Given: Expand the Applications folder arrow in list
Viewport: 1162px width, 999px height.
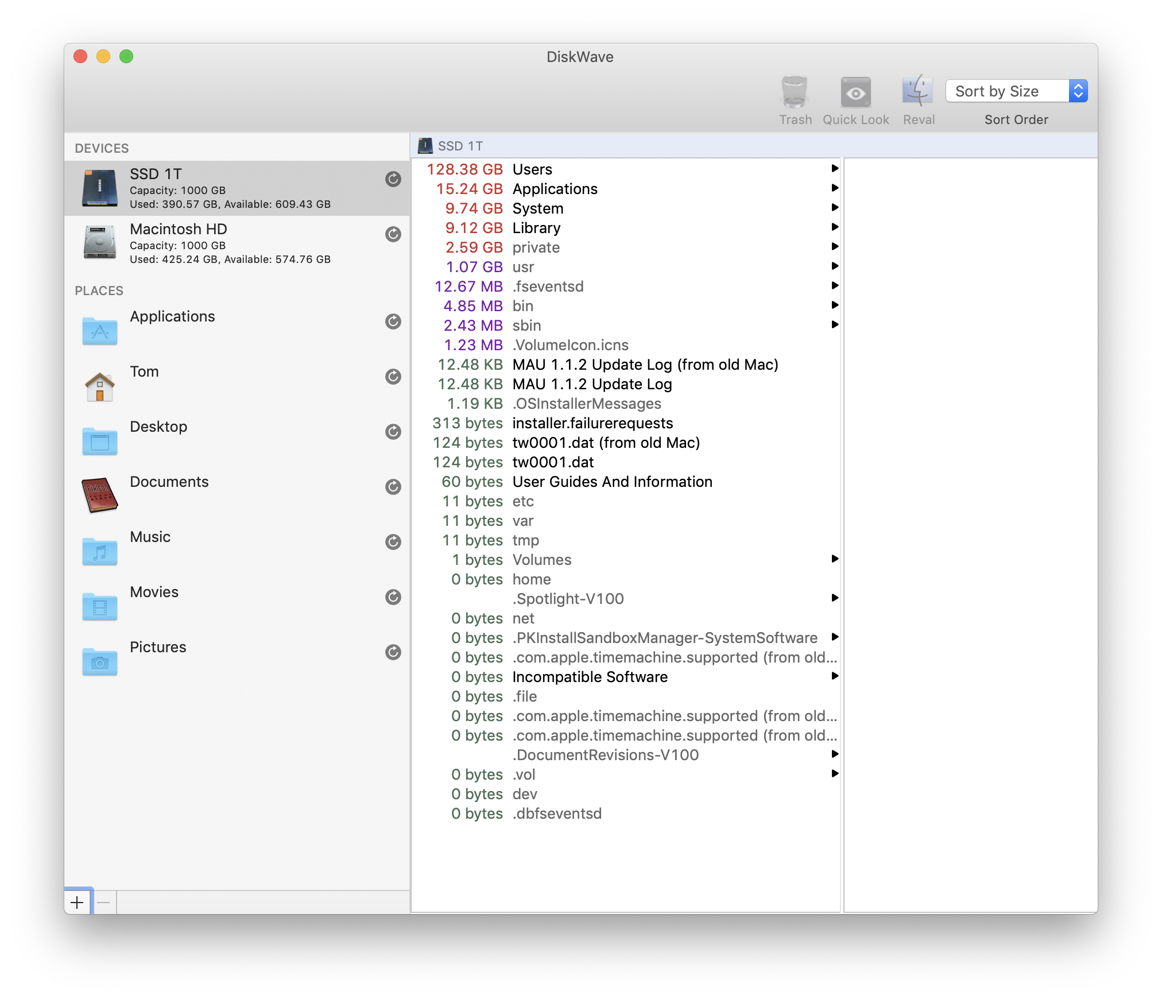Looking at the screenshot, I should pyautogui.click(x=835, y=188).
